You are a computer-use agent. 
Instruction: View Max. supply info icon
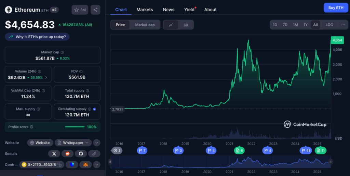tap(38, 109)
